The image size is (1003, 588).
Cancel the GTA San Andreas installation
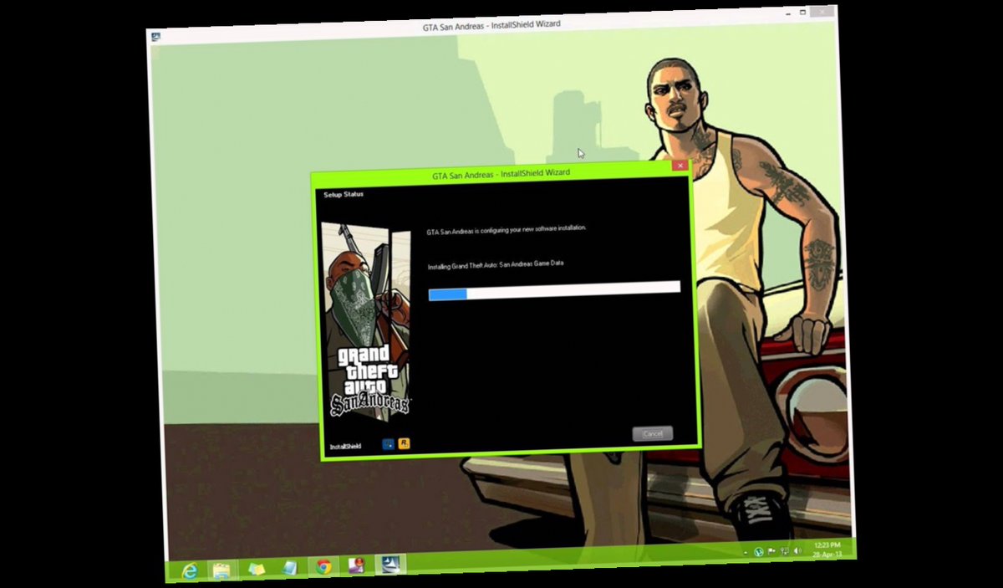tap(653, 434)
